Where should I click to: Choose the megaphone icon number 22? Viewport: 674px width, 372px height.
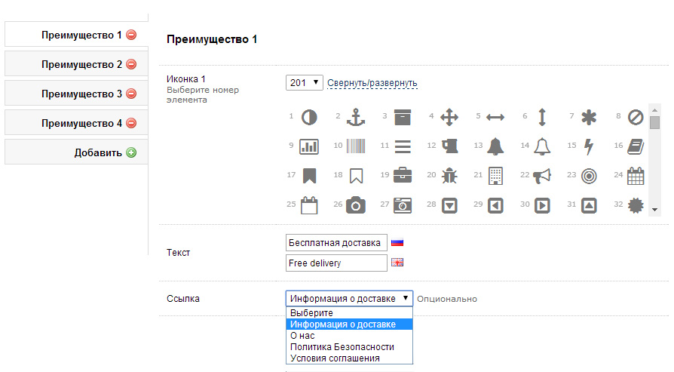tap(542, 175)
